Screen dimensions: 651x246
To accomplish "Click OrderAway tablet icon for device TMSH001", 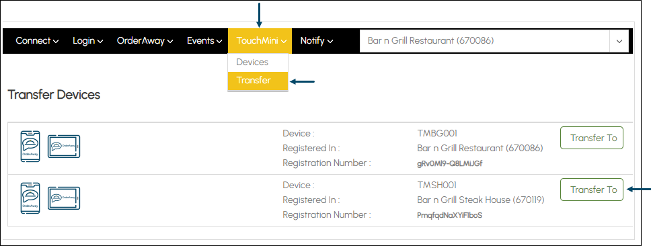I will [64, 198].
